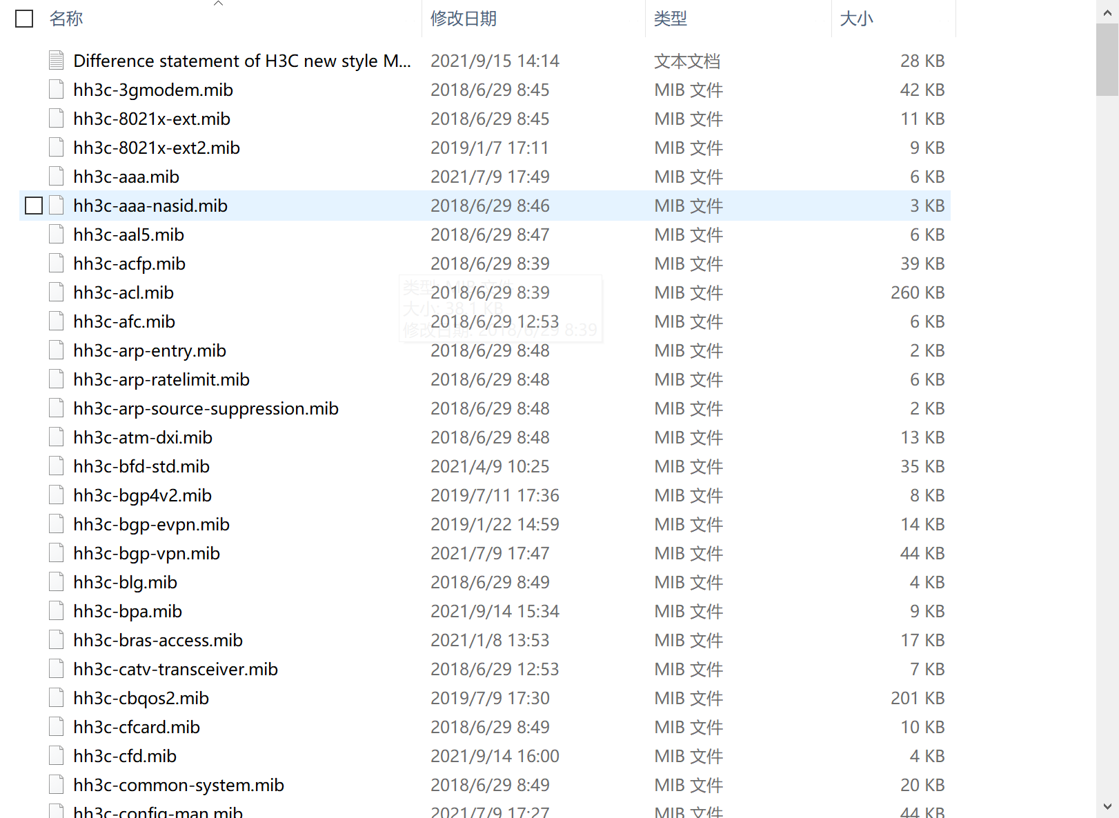Select the file name hh3c-acl.mib
The width and height of the screenshot is (1119, 818).
[x=123, y=292]
